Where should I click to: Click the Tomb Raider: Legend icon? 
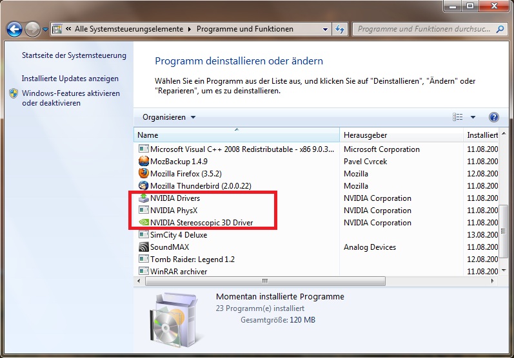click(x=143, y=259)
